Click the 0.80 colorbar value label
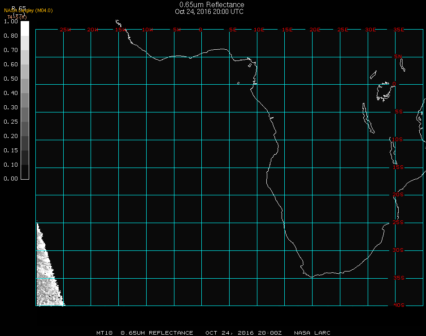Image resolution: width=426 pixels, height=336 pixels. 11,36
